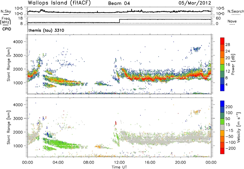Click the 'N.Sky' legend label
Screen dimensions: 244x169
tap(6, 11)
